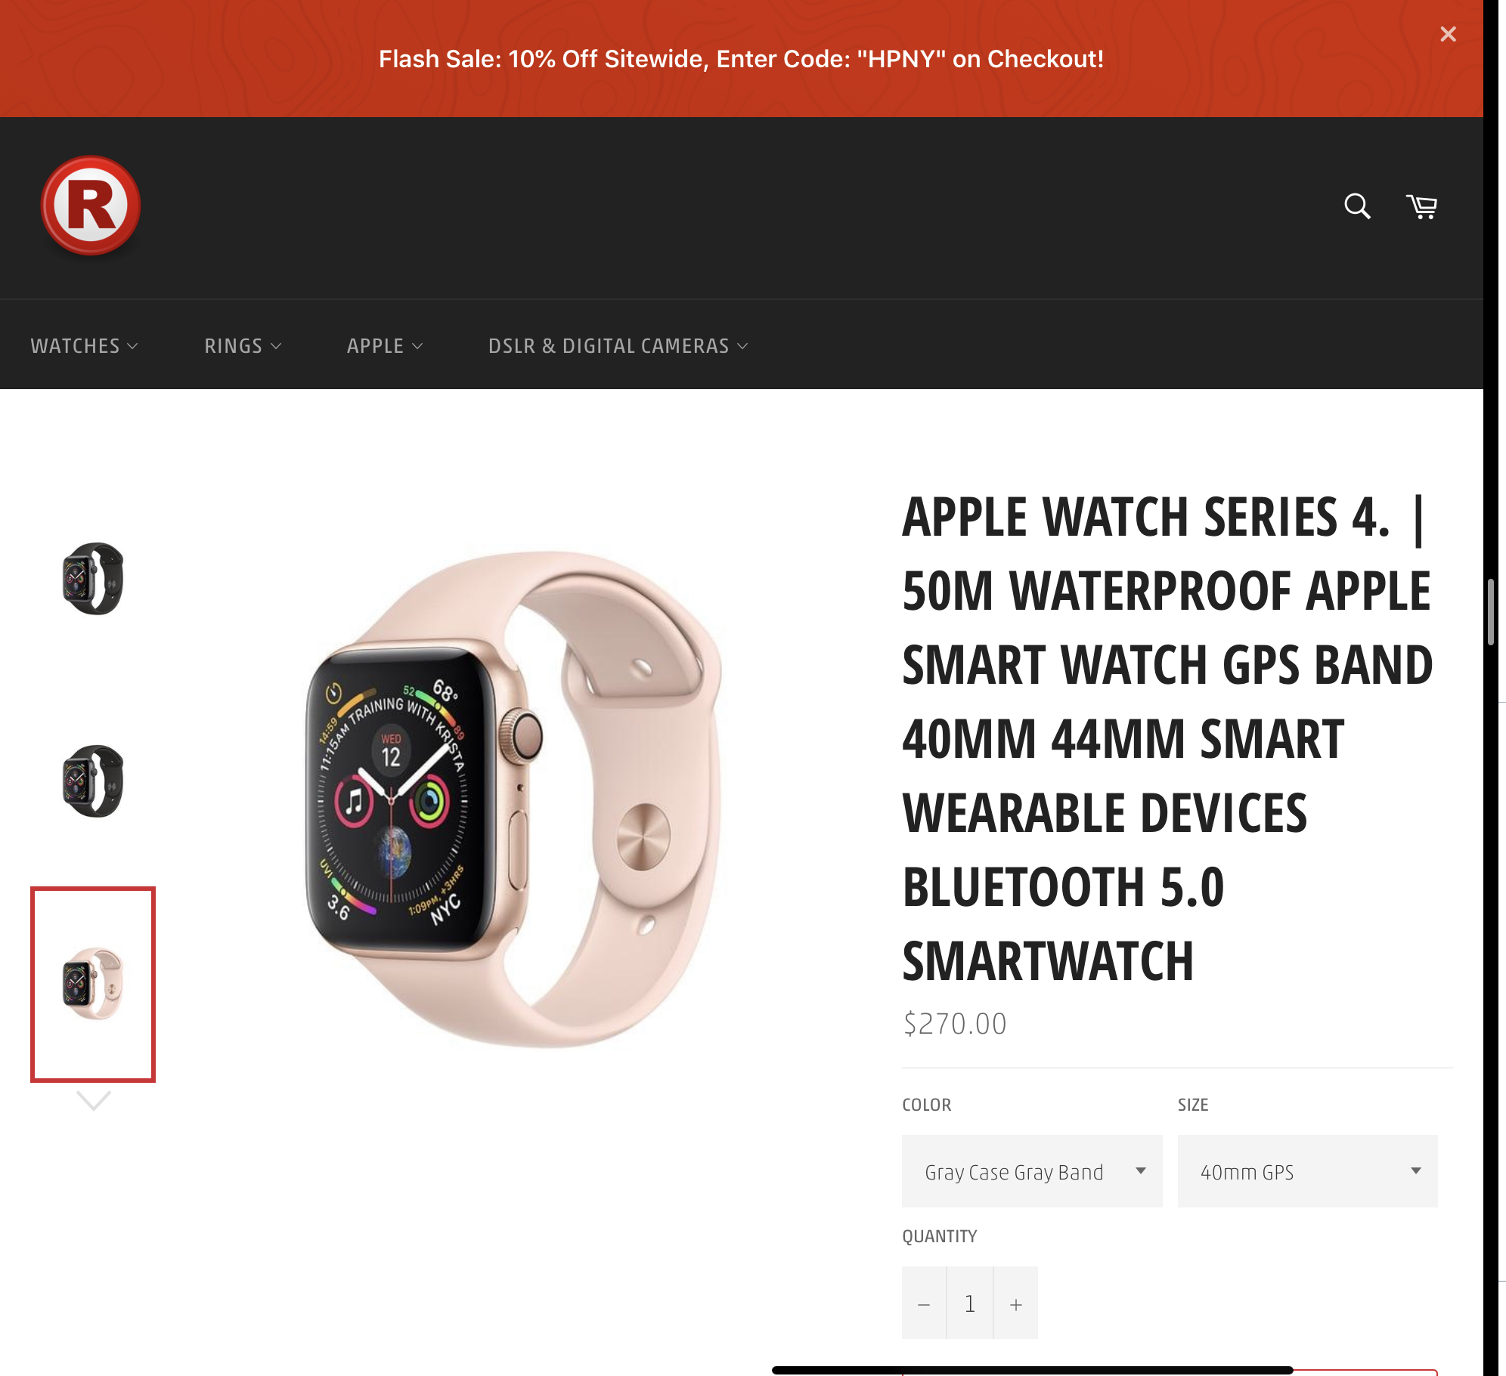Expand the Apple menu

(x=385, y=346)
